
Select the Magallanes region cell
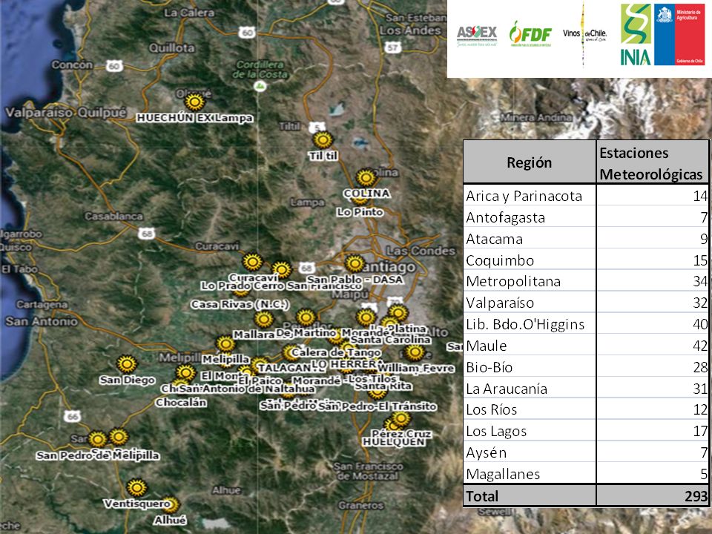click(530, 474)
